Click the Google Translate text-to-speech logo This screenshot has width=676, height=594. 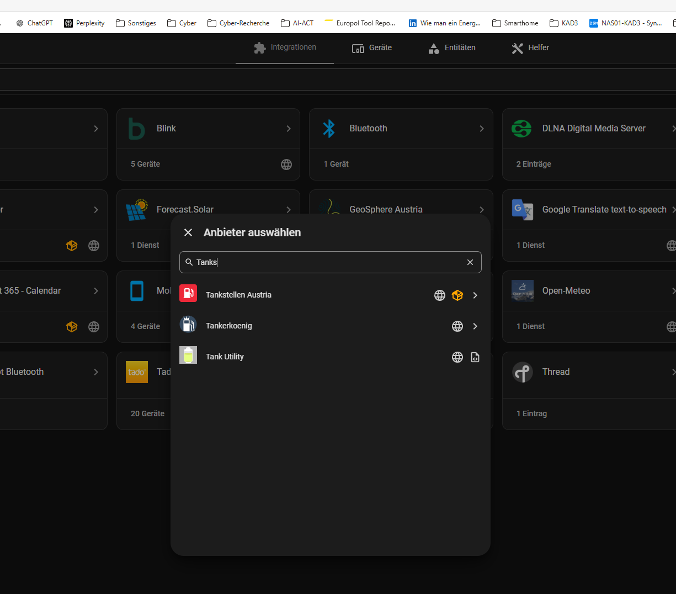point(522,210)
